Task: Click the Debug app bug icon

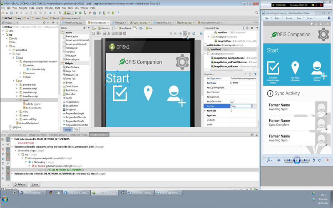Action: [81, 13]
